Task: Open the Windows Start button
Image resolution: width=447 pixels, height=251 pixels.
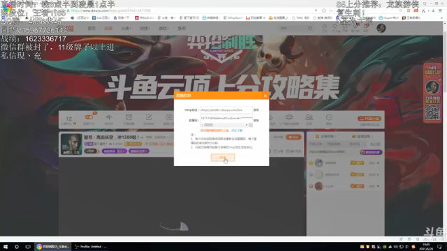Action: [x=5, y=247]
